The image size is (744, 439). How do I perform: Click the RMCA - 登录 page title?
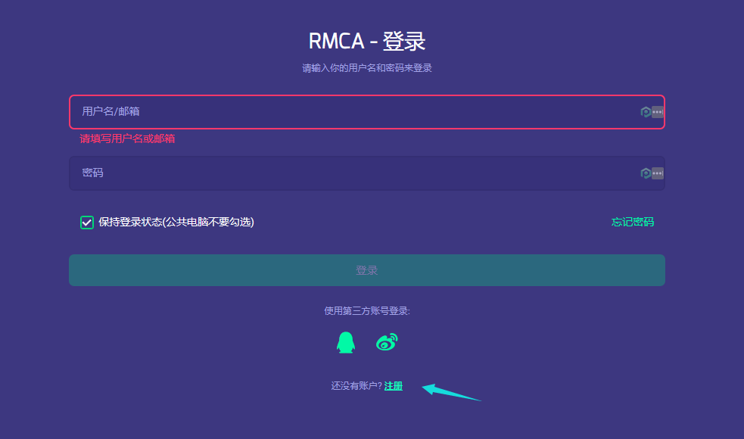pyautogui.click(x=366, y=41)
